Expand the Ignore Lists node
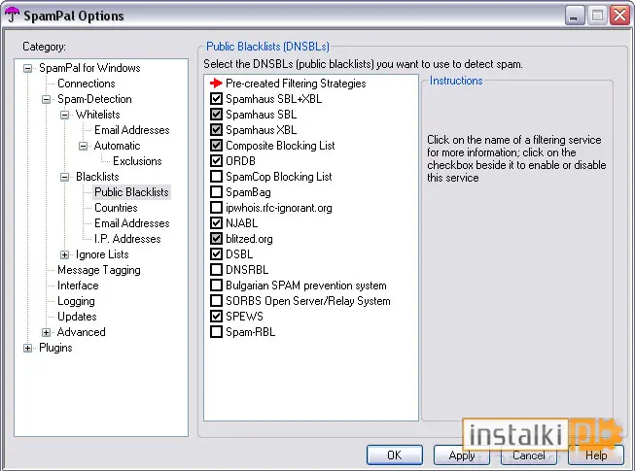Viewport: 635px width, 471px height. tap(65, 254)
